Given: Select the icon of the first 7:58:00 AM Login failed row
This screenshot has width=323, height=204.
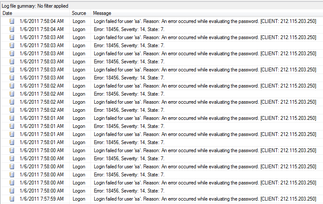Looking at the screenshot, I should click(x=12, y=150).
